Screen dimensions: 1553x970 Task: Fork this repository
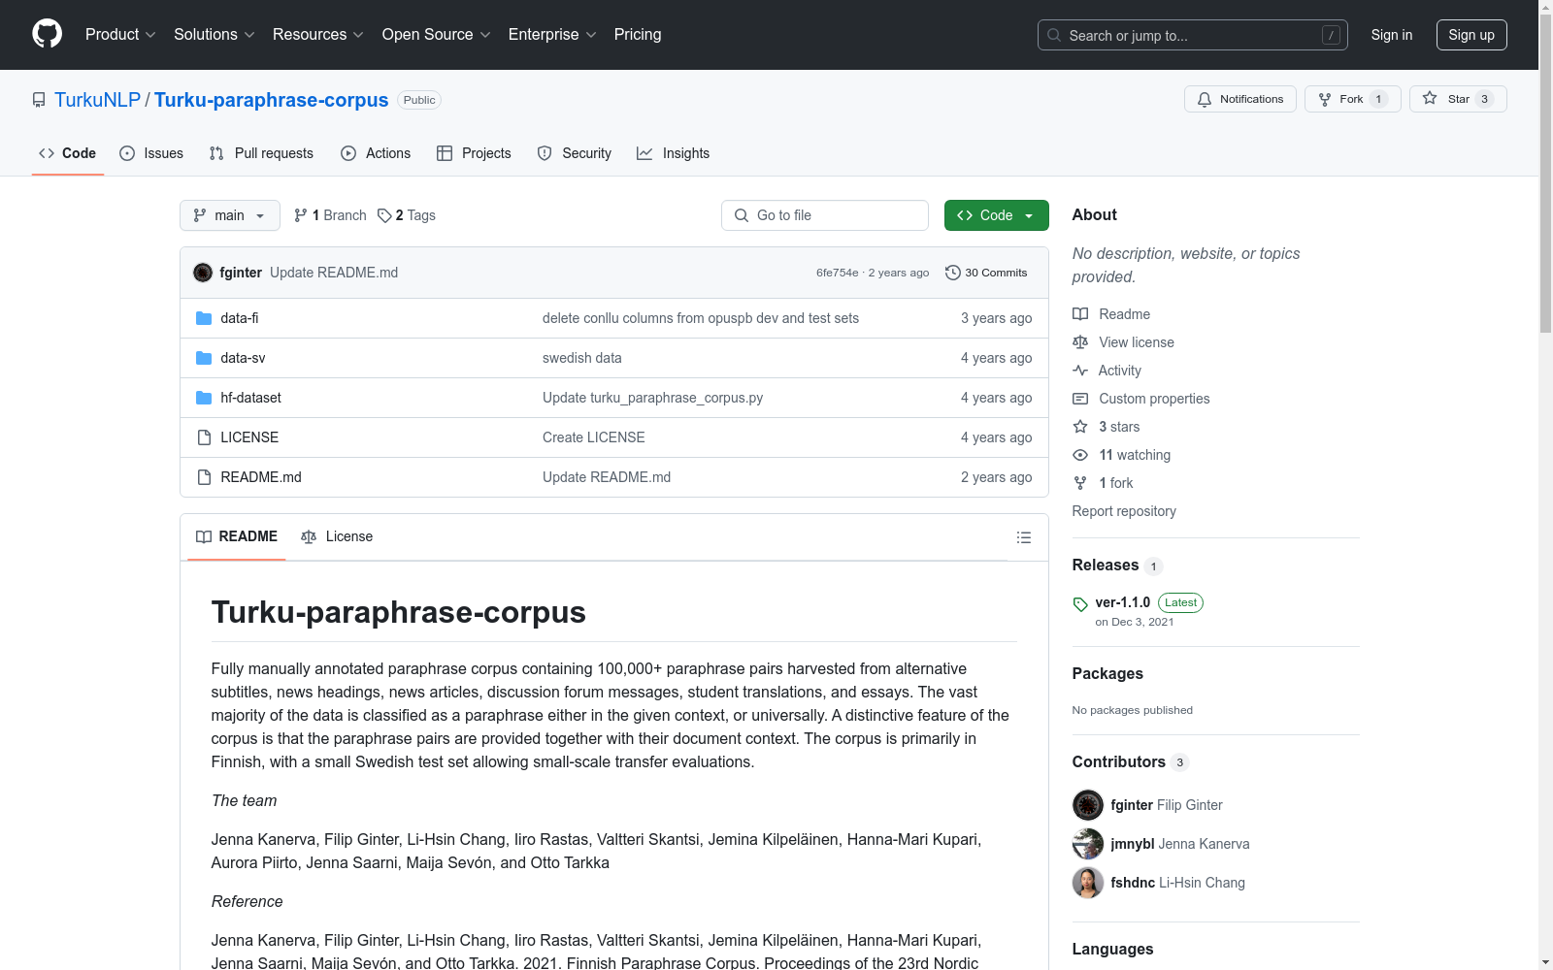pyautogui.click(x=1353, y=99)
